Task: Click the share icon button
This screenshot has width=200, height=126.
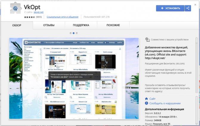Action: point(188,8)
